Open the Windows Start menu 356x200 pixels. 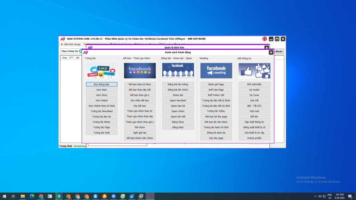click(4, 196)
